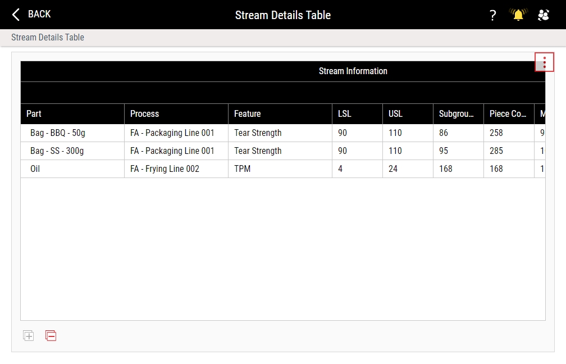The height and width of the screenshot is (364, 566).
Task: Open the alarm bell notifications
Action: 518,15
